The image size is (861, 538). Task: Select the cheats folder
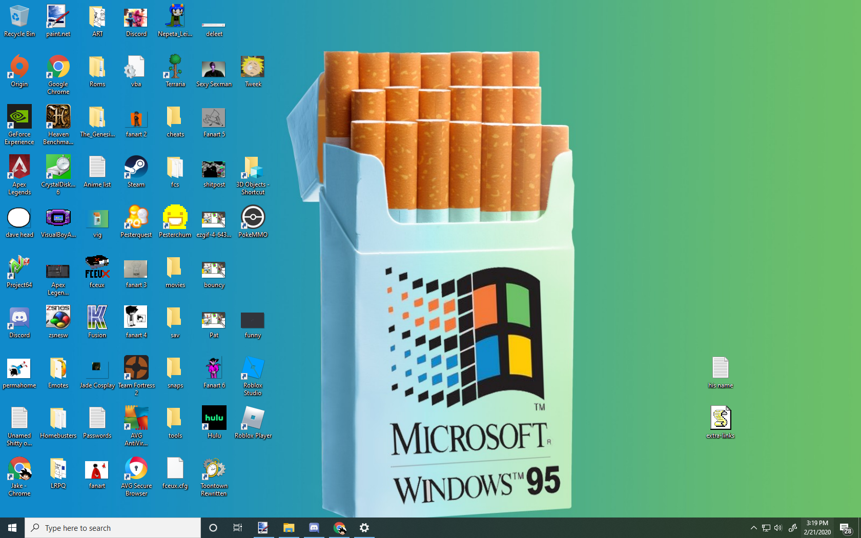[x=175, y=121]
